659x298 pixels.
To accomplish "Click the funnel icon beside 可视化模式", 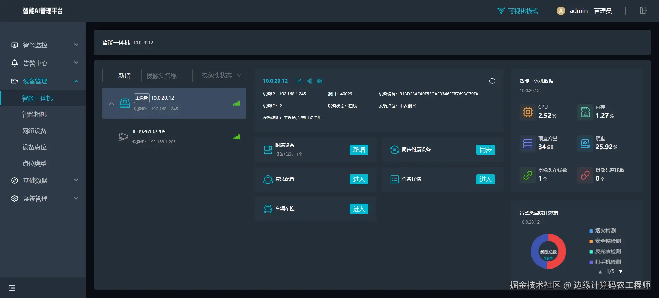I will [x=501, y=11].
